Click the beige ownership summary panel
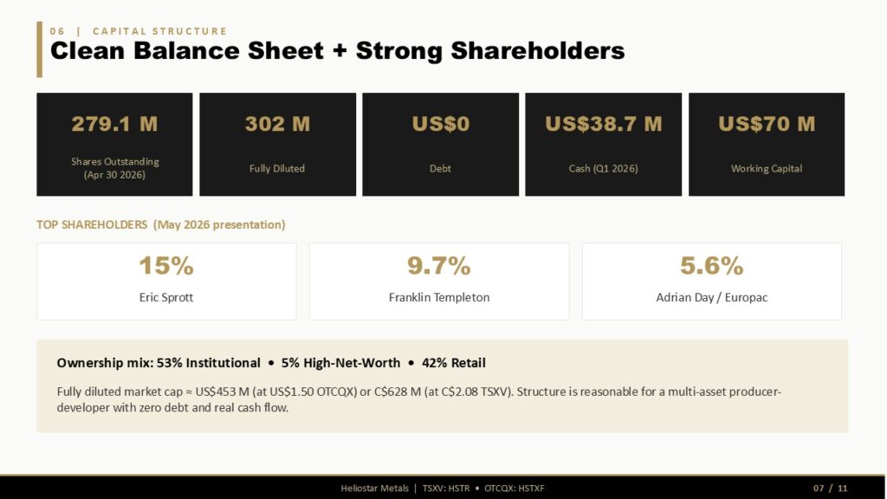 (443, 386)
